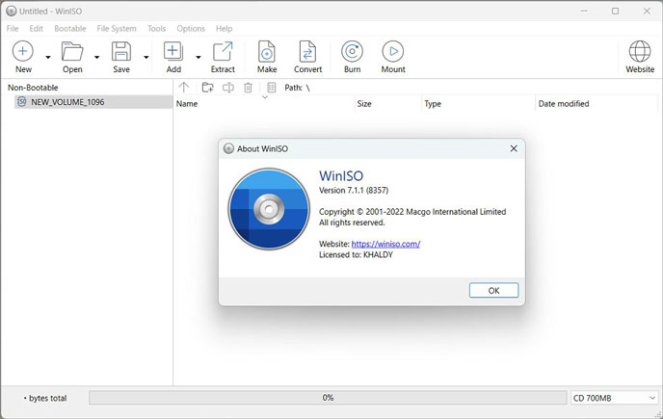Click the new folder icon in path bar
Screen dimensions: 663x419
click(207, 88)
